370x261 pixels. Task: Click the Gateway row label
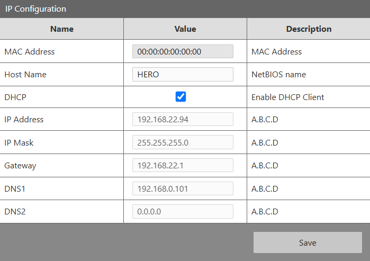[20, 166]
